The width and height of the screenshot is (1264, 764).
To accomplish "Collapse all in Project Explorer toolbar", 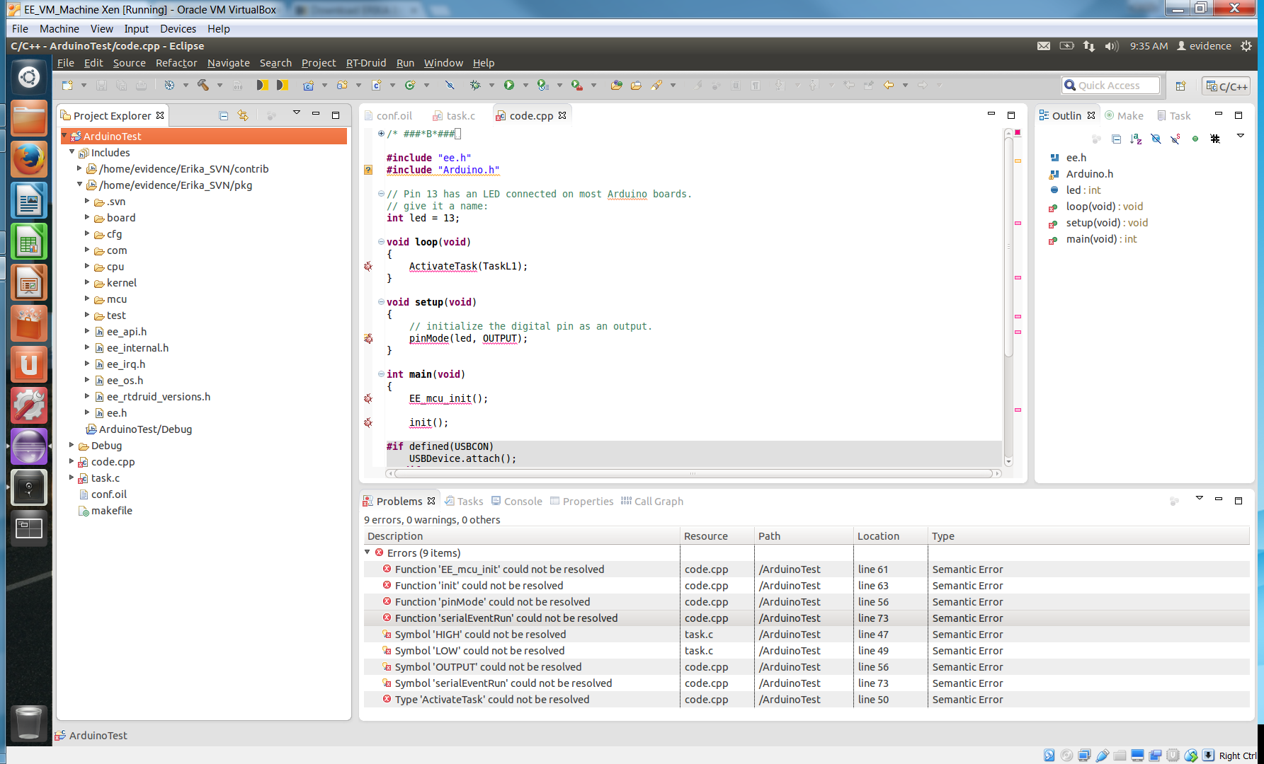I will [224, 115].
